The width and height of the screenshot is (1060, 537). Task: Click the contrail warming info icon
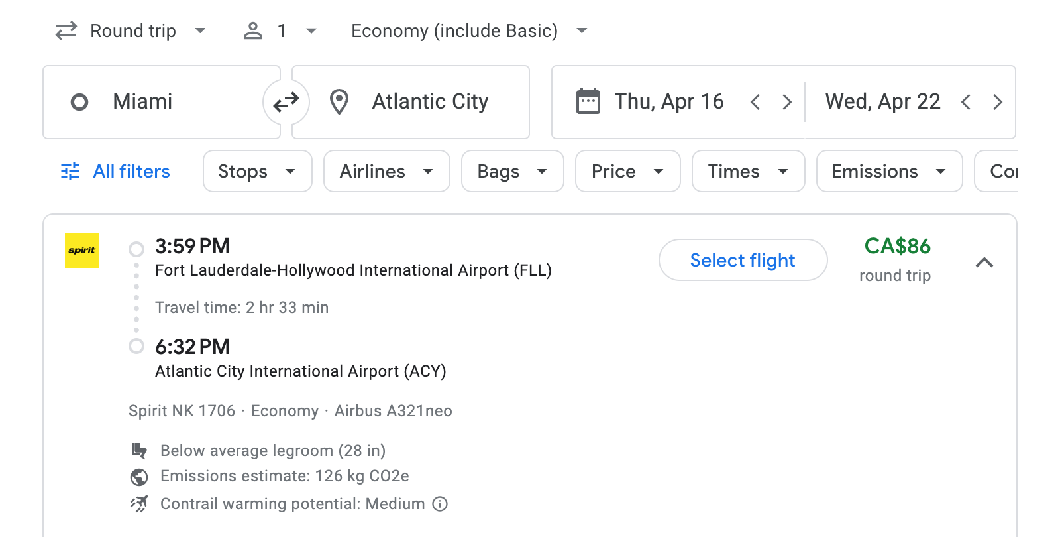pyautogui.click(x=440, y=504)
